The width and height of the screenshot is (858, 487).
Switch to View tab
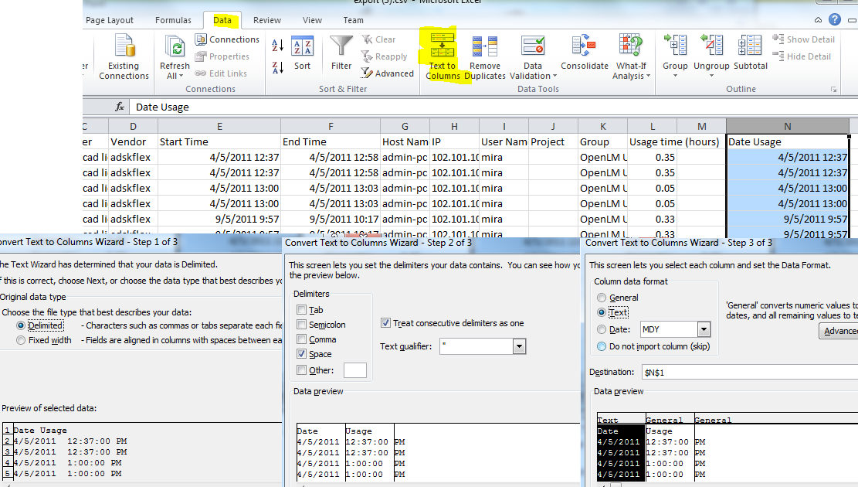point(312,20)
